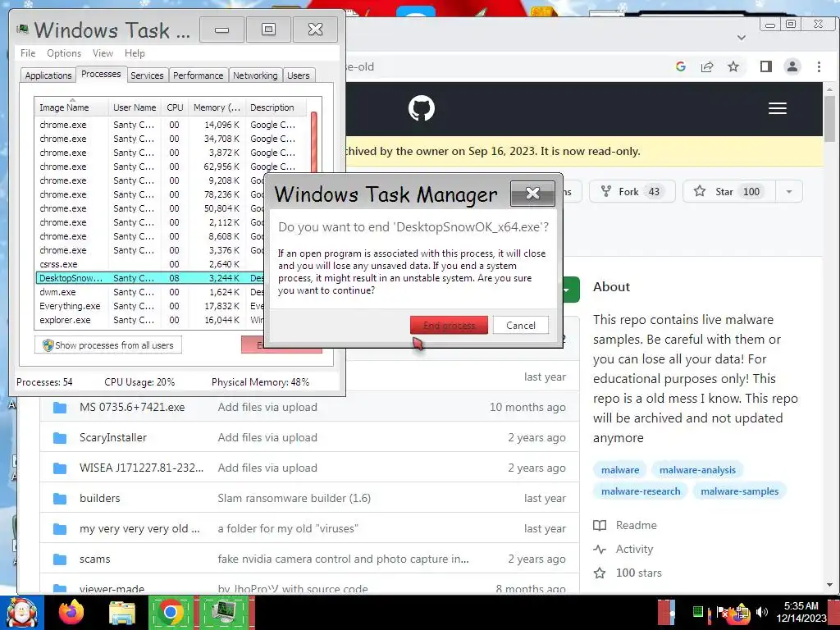Select the dwm.exe process row
The image size is (840, 630).
coord(151,292)
